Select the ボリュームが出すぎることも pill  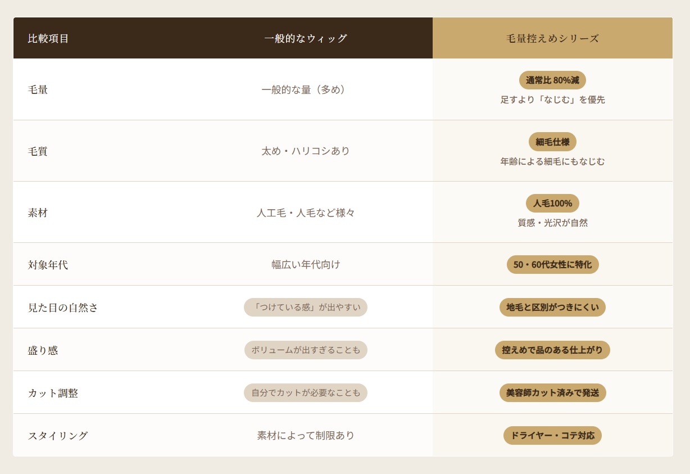point(306,350)
